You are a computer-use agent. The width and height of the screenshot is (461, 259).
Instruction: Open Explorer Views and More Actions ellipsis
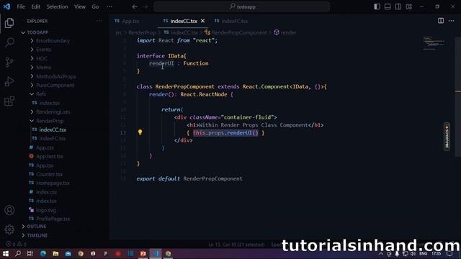(99, 21)
